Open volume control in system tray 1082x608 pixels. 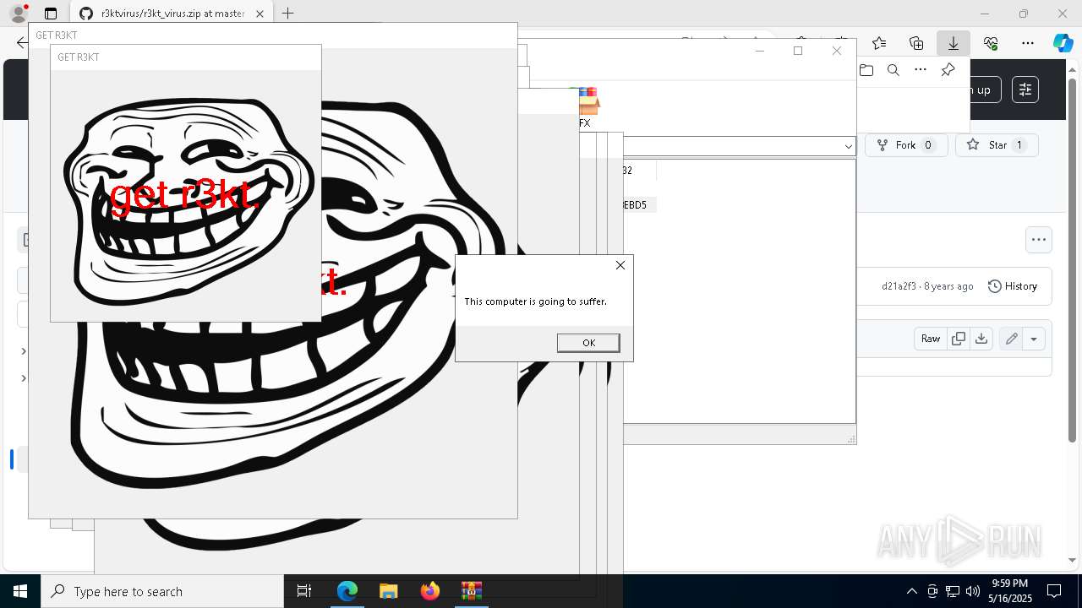[973, 591]
